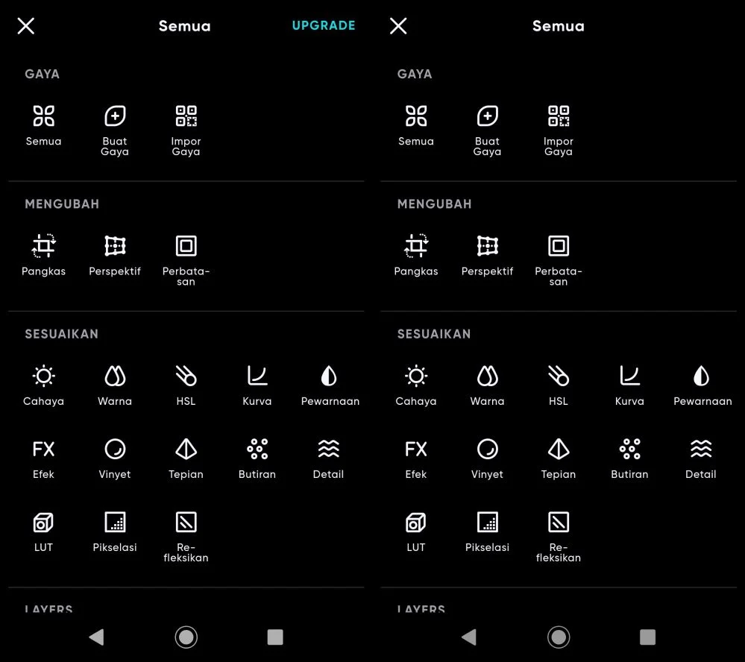The width and height of the screenshot is (745, 662).
Task: Select Pikselasi tool in left panel
Action: (115, 532)
